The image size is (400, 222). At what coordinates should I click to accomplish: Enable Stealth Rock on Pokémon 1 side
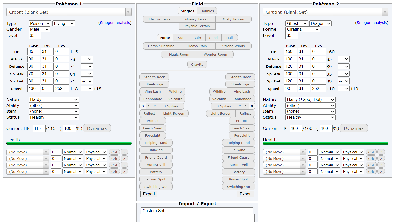pyautogui.click(x=154, y=77)
